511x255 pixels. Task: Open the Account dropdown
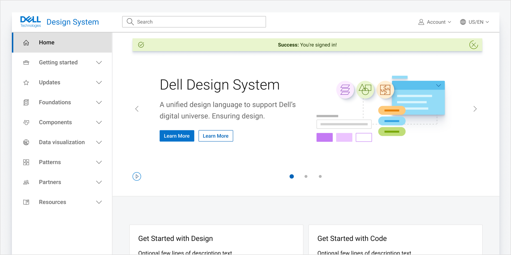(x=435, y=22)
